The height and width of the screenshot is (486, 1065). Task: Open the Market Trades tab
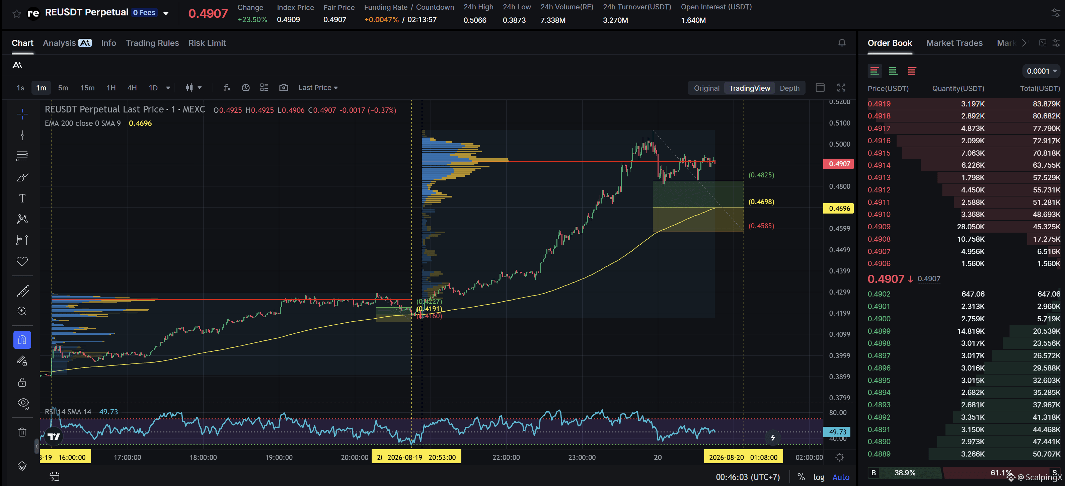click(954, 43)
